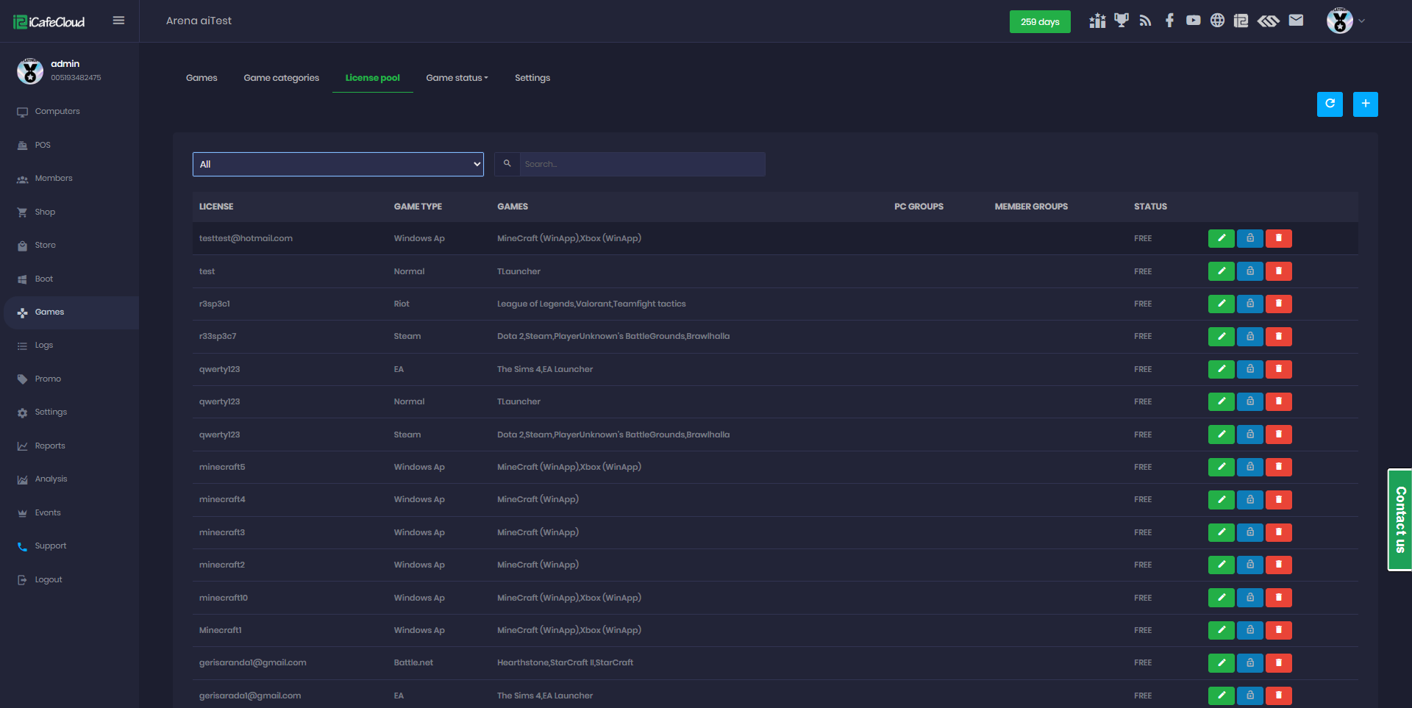This screenshot has height=708, width=1412.
Task: Open the Contact us side button
Action: [1399, 519]
